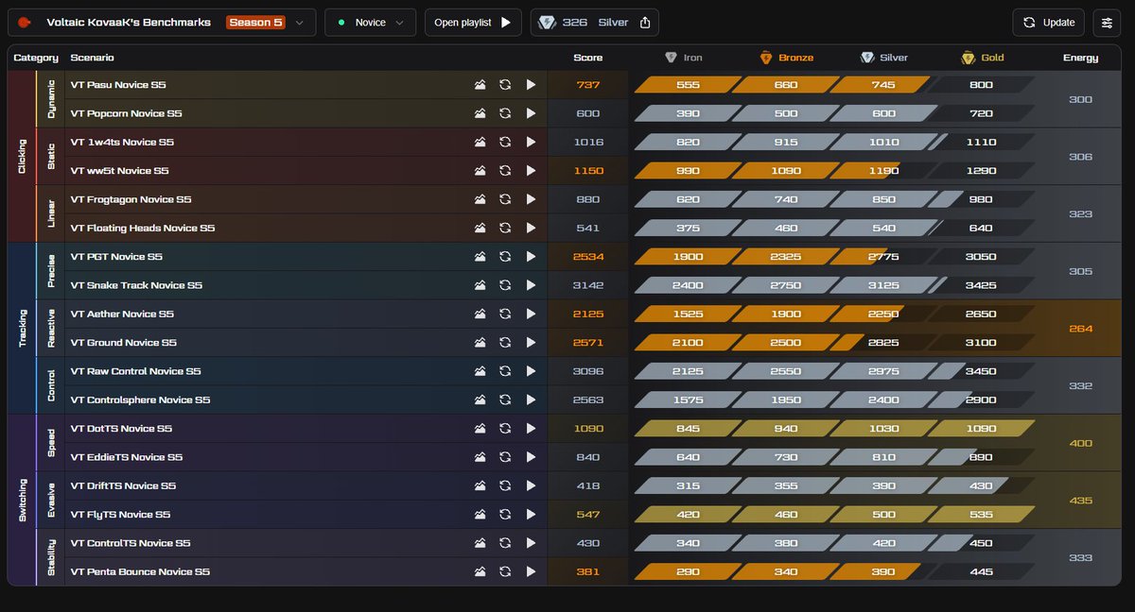Screen dimensions: 1135x612
Task: Refresh the VT Frogtagon Novice S5 score
Action: pyautogui.click(x=505, y=199)
